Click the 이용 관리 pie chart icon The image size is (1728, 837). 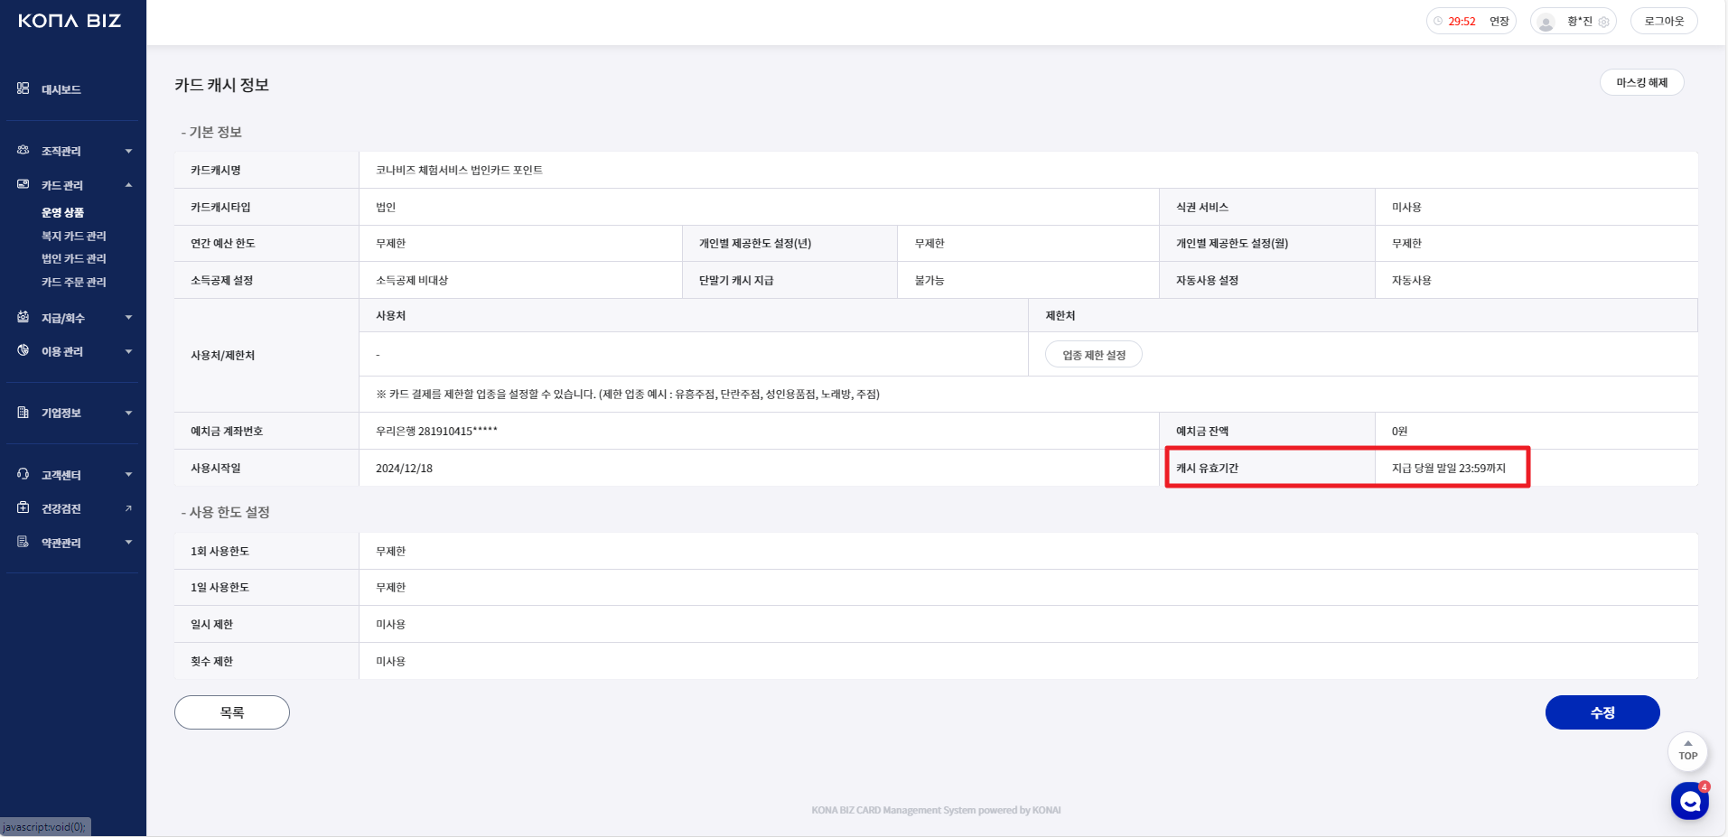tap(23, 350)
